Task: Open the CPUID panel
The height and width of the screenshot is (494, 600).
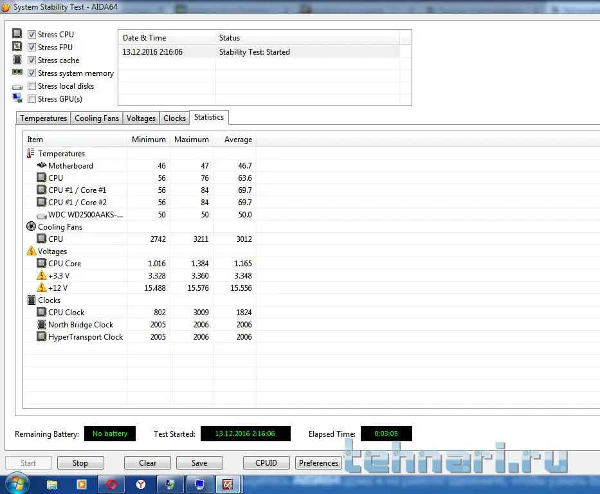Action: coord(266,463)
